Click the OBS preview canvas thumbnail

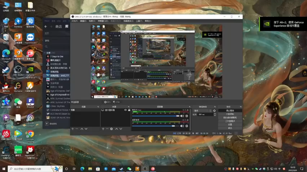coord(156,61)
